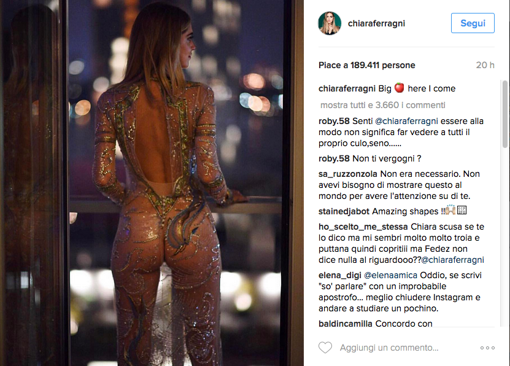This screenshot has width=510, height=366.
Task: Open the profile picture avatar
Action: click(330, 23)
